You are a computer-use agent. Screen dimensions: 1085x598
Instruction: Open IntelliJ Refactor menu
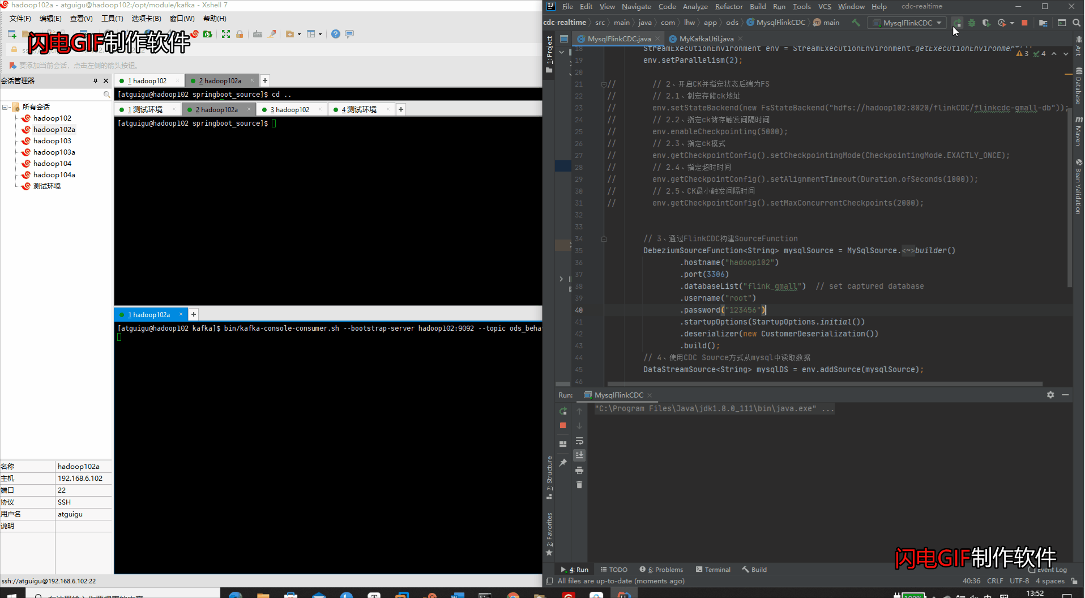coord(729,7)
